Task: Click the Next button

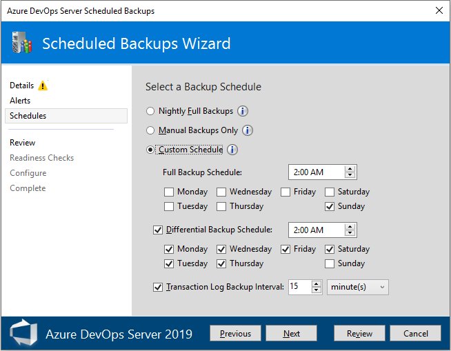Action: 292,334
